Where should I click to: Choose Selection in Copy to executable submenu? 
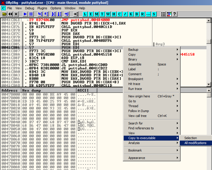196,138
